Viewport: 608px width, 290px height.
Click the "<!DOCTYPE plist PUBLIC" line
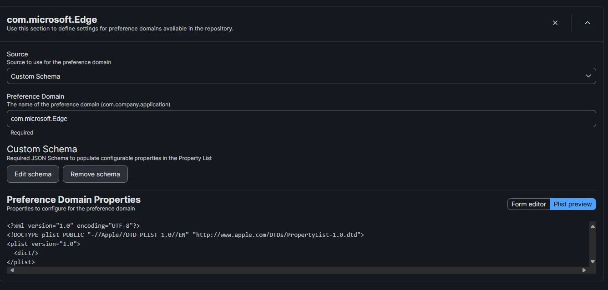click(186, 235)
